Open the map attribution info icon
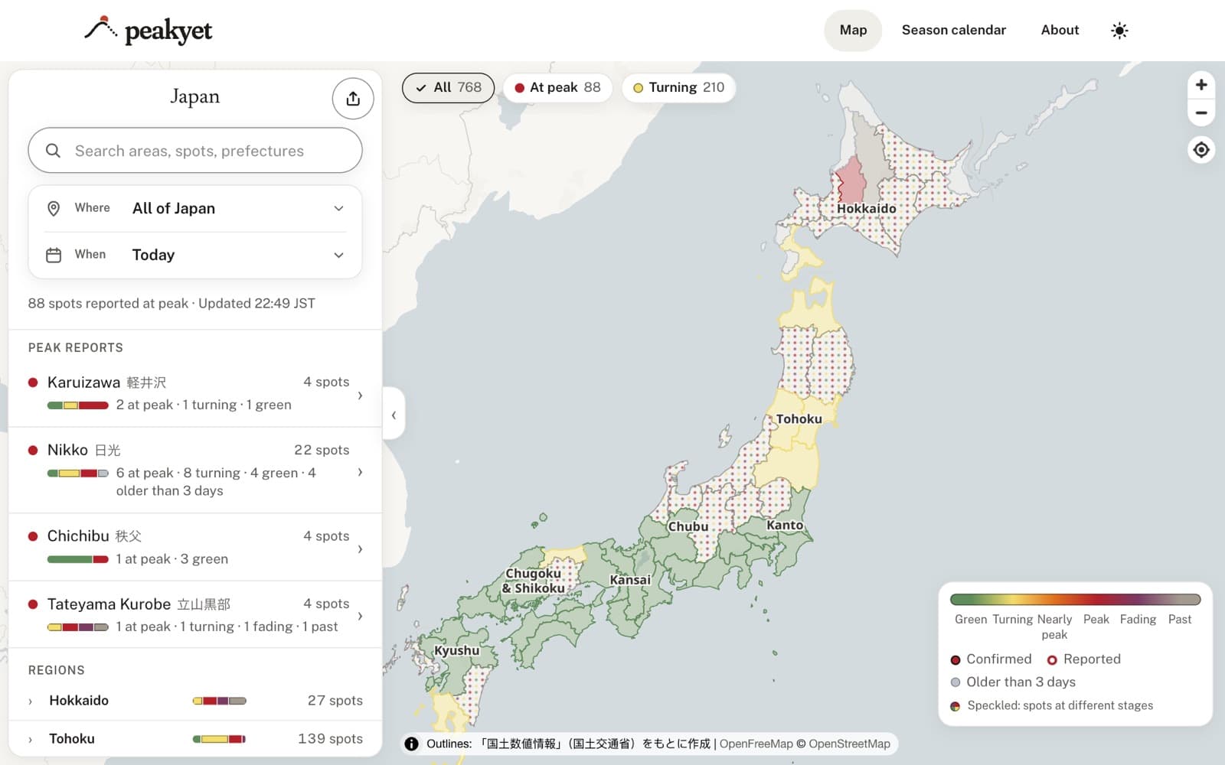Image resolution: width=1225 pixels, height=765 pixels. [412, 744]
